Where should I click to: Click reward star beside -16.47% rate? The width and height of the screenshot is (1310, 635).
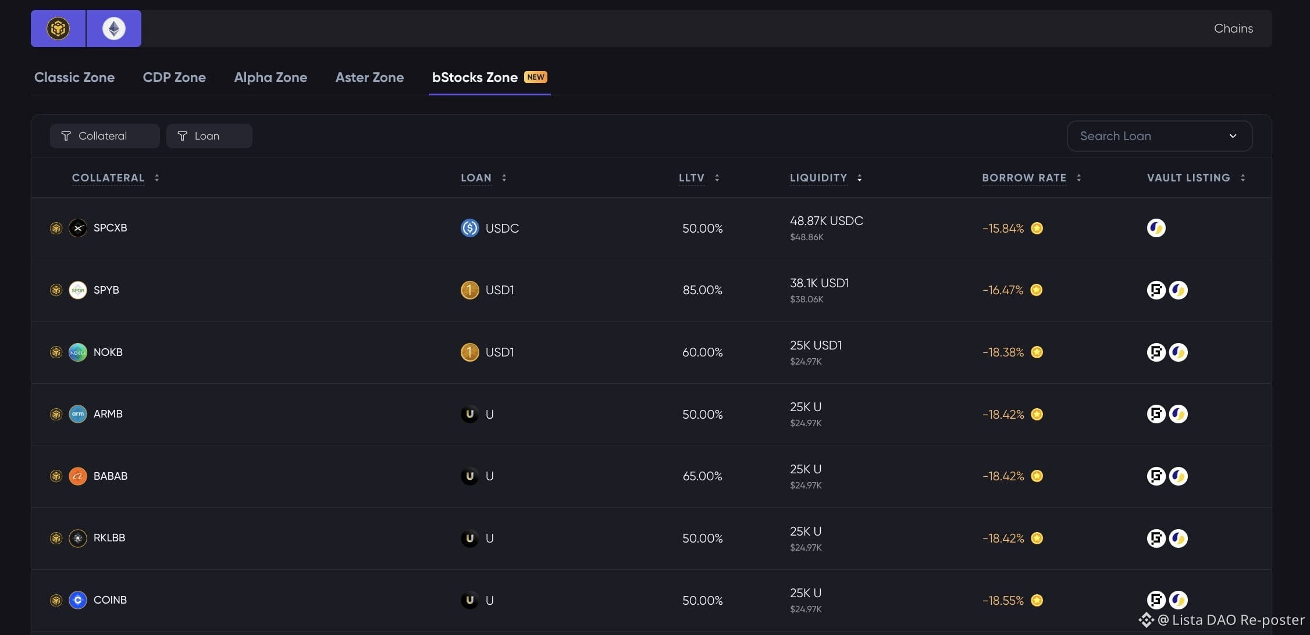pos(1037,290)
